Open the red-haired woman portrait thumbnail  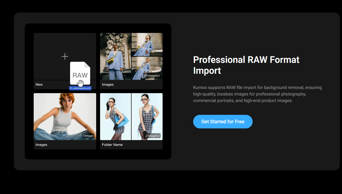click(65, 116)
